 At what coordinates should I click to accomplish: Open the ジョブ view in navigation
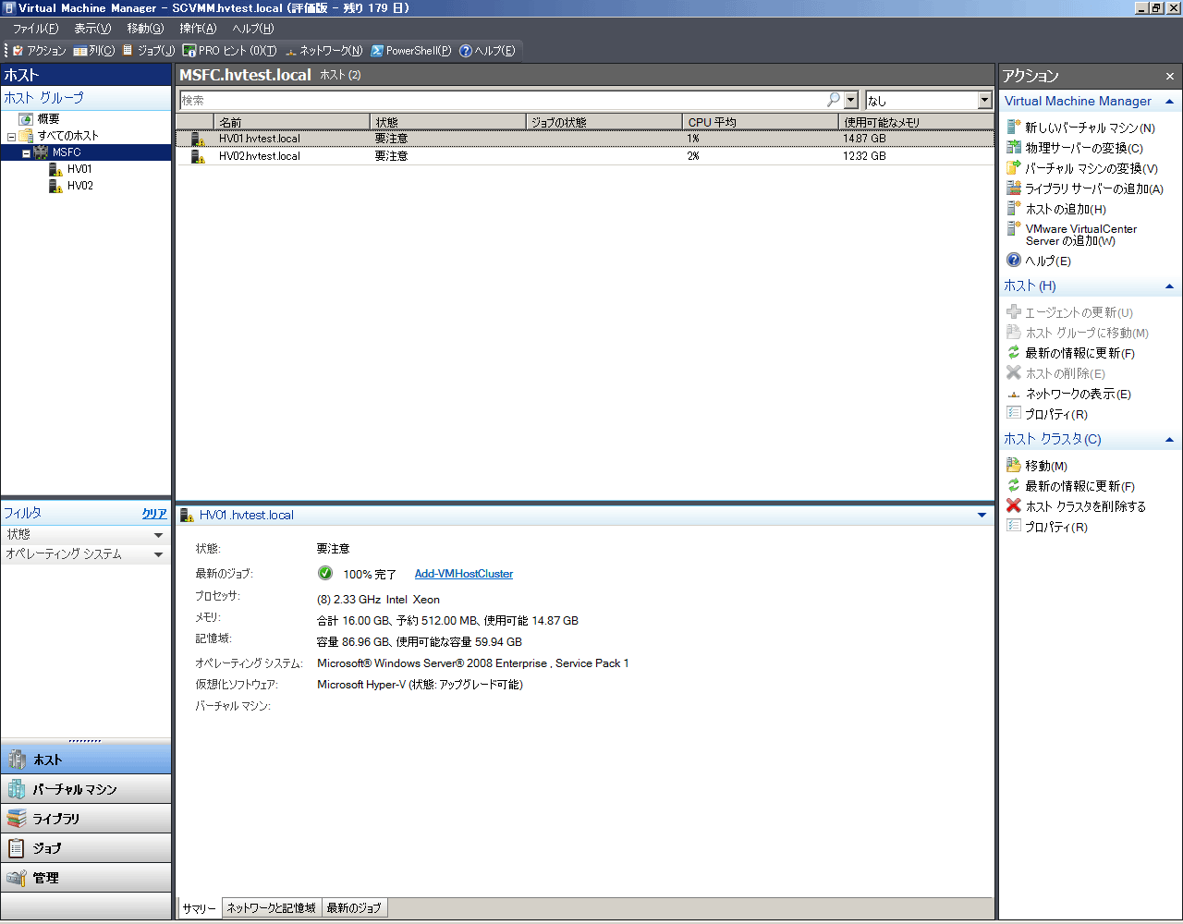[86, 848]
